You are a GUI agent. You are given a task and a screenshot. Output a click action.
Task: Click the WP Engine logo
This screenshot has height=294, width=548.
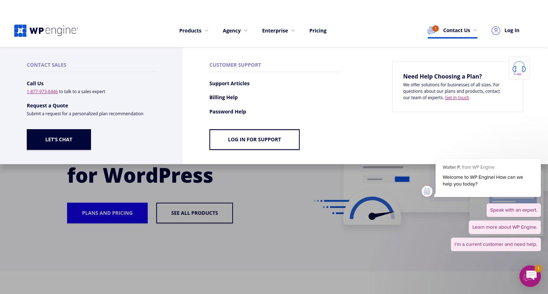pyautogui.click(x=46, y=31)
